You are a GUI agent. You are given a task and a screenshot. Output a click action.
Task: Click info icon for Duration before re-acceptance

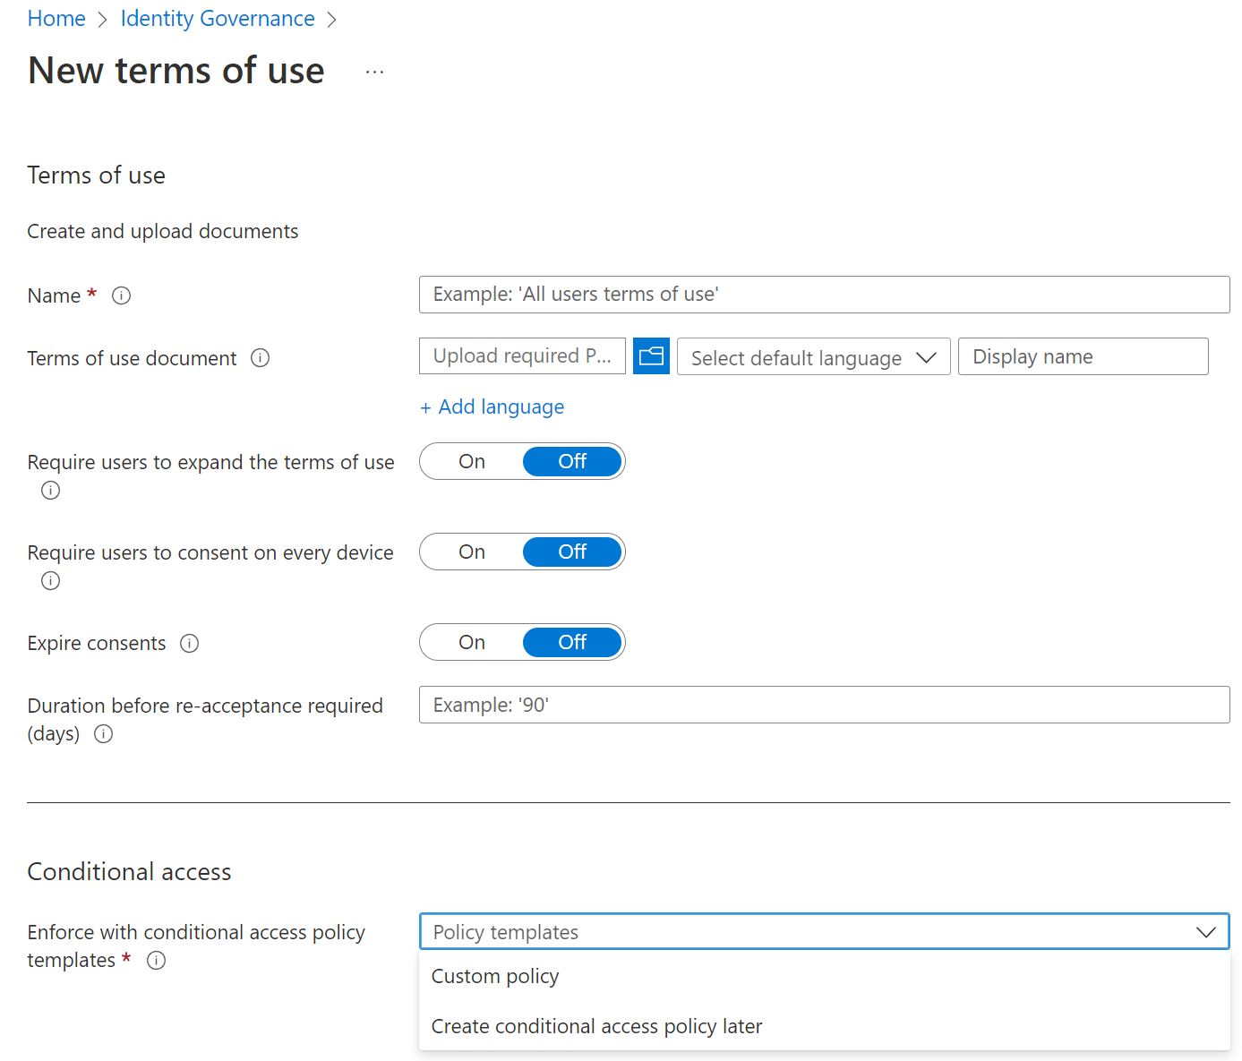tap(103, 734)
